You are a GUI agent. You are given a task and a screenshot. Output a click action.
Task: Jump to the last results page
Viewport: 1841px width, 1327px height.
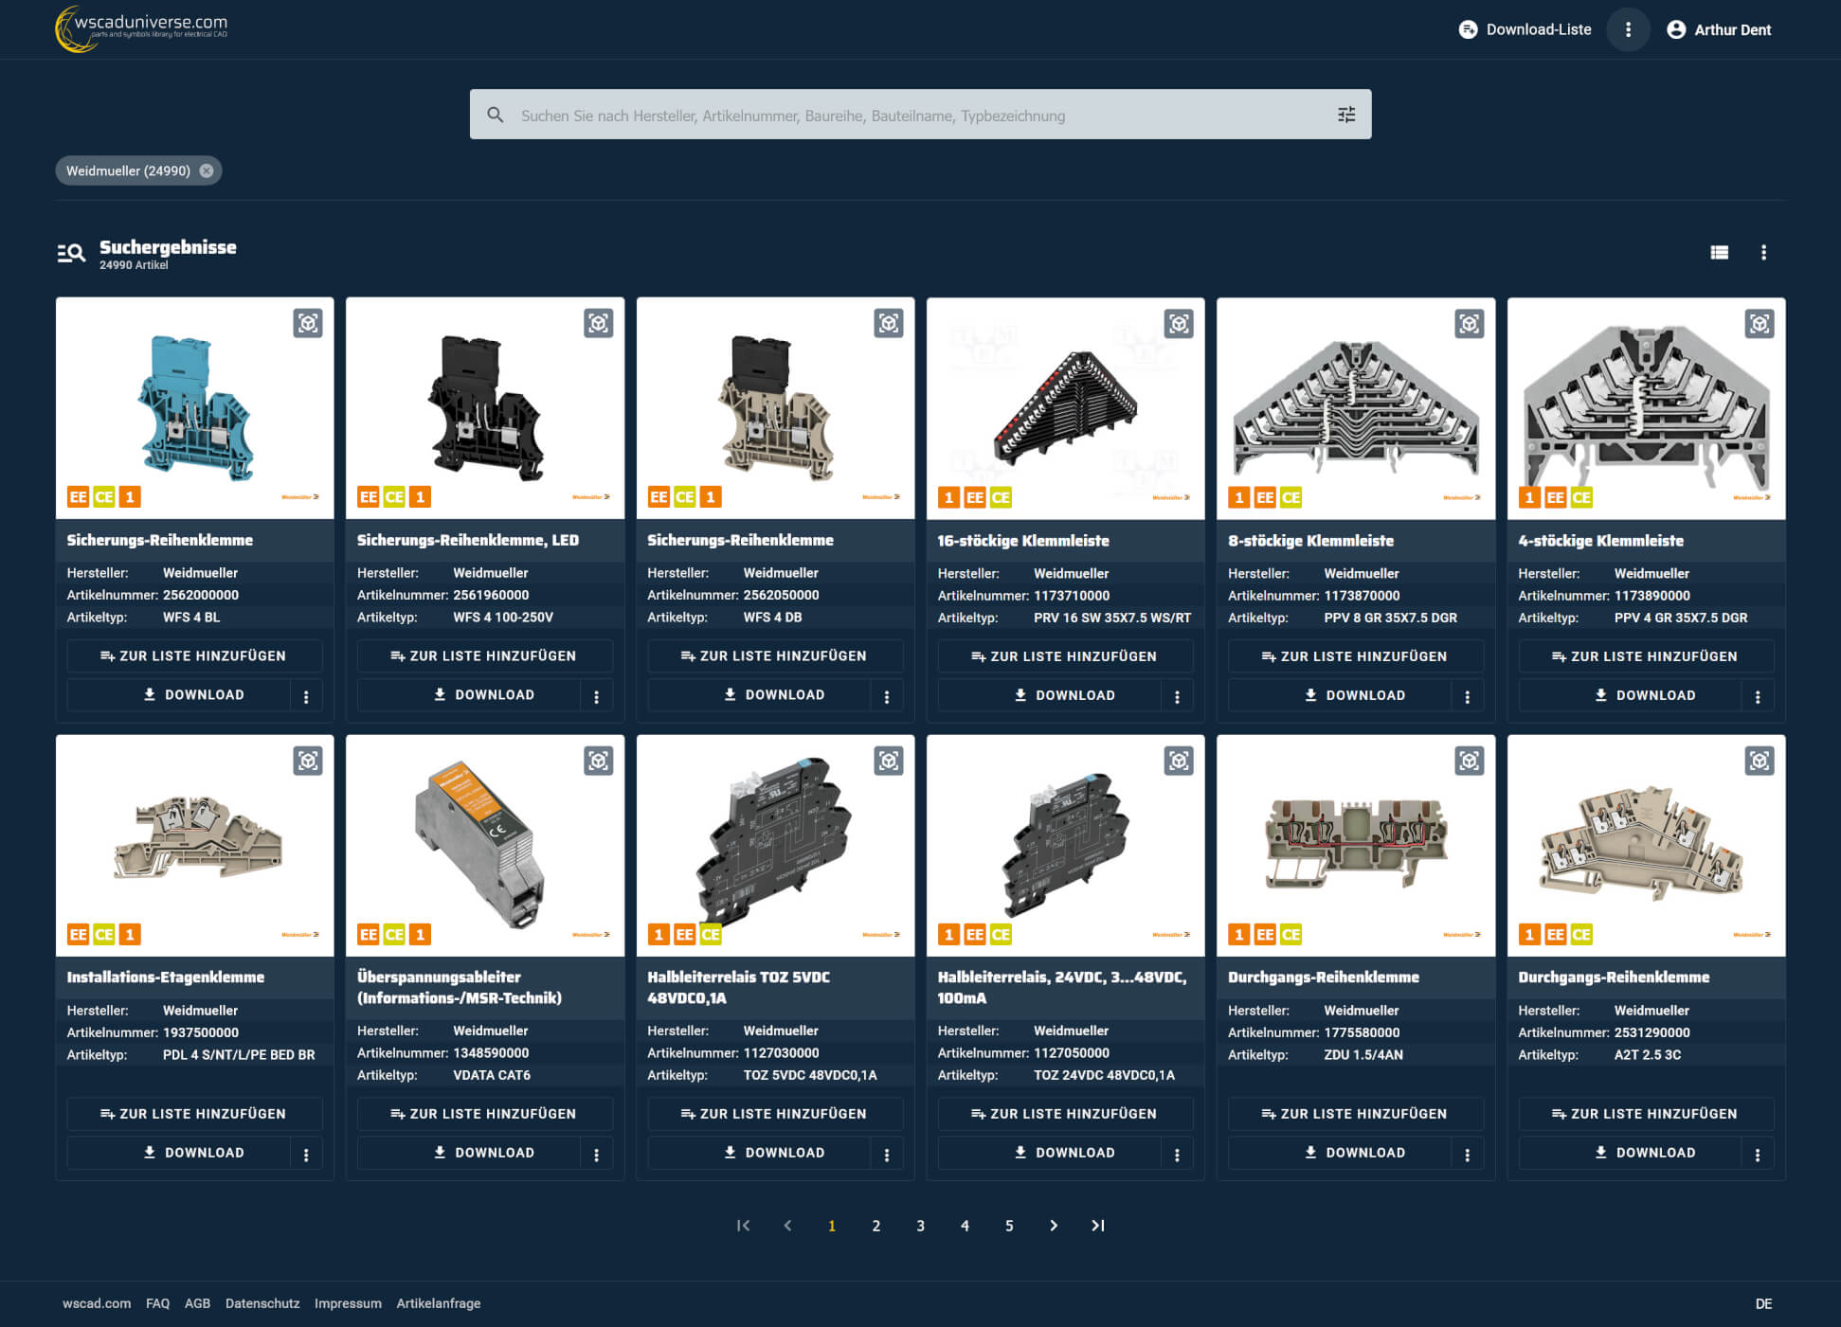[x=1097, y=1226]
